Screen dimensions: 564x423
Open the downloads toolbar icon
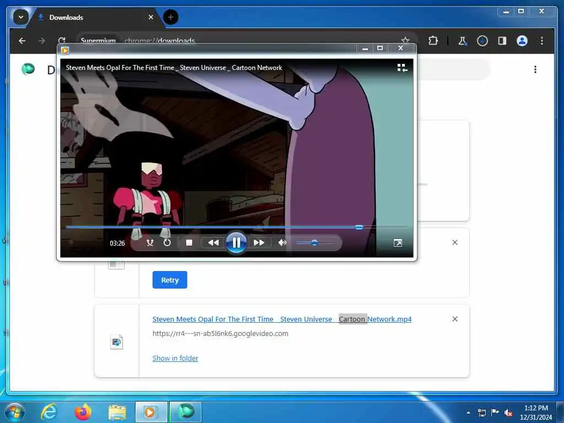(482, 41)
